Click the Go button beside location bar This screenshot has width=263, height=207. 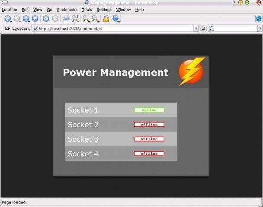pos(203,28)
